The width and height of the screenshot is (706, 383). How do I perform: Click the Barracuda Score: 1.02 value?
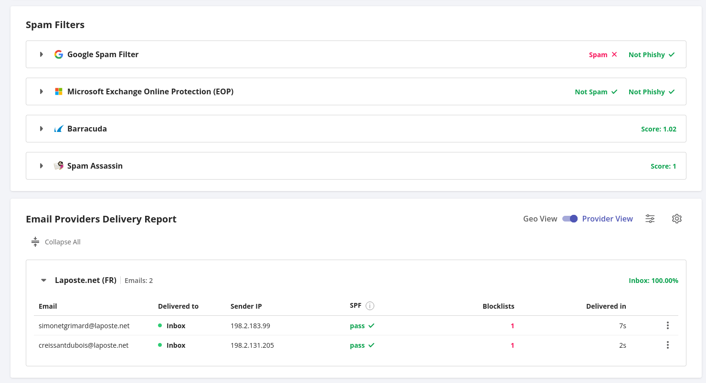659,129
